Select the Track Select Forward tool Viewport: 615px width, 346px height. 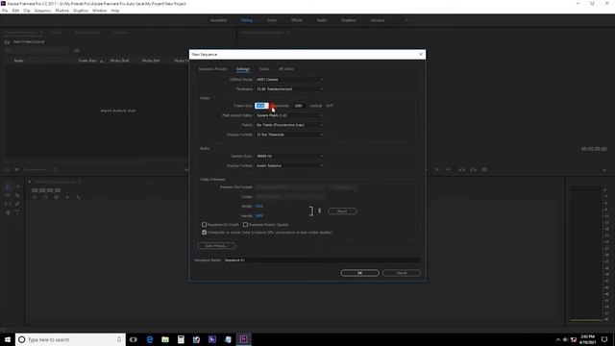(17, 186)
